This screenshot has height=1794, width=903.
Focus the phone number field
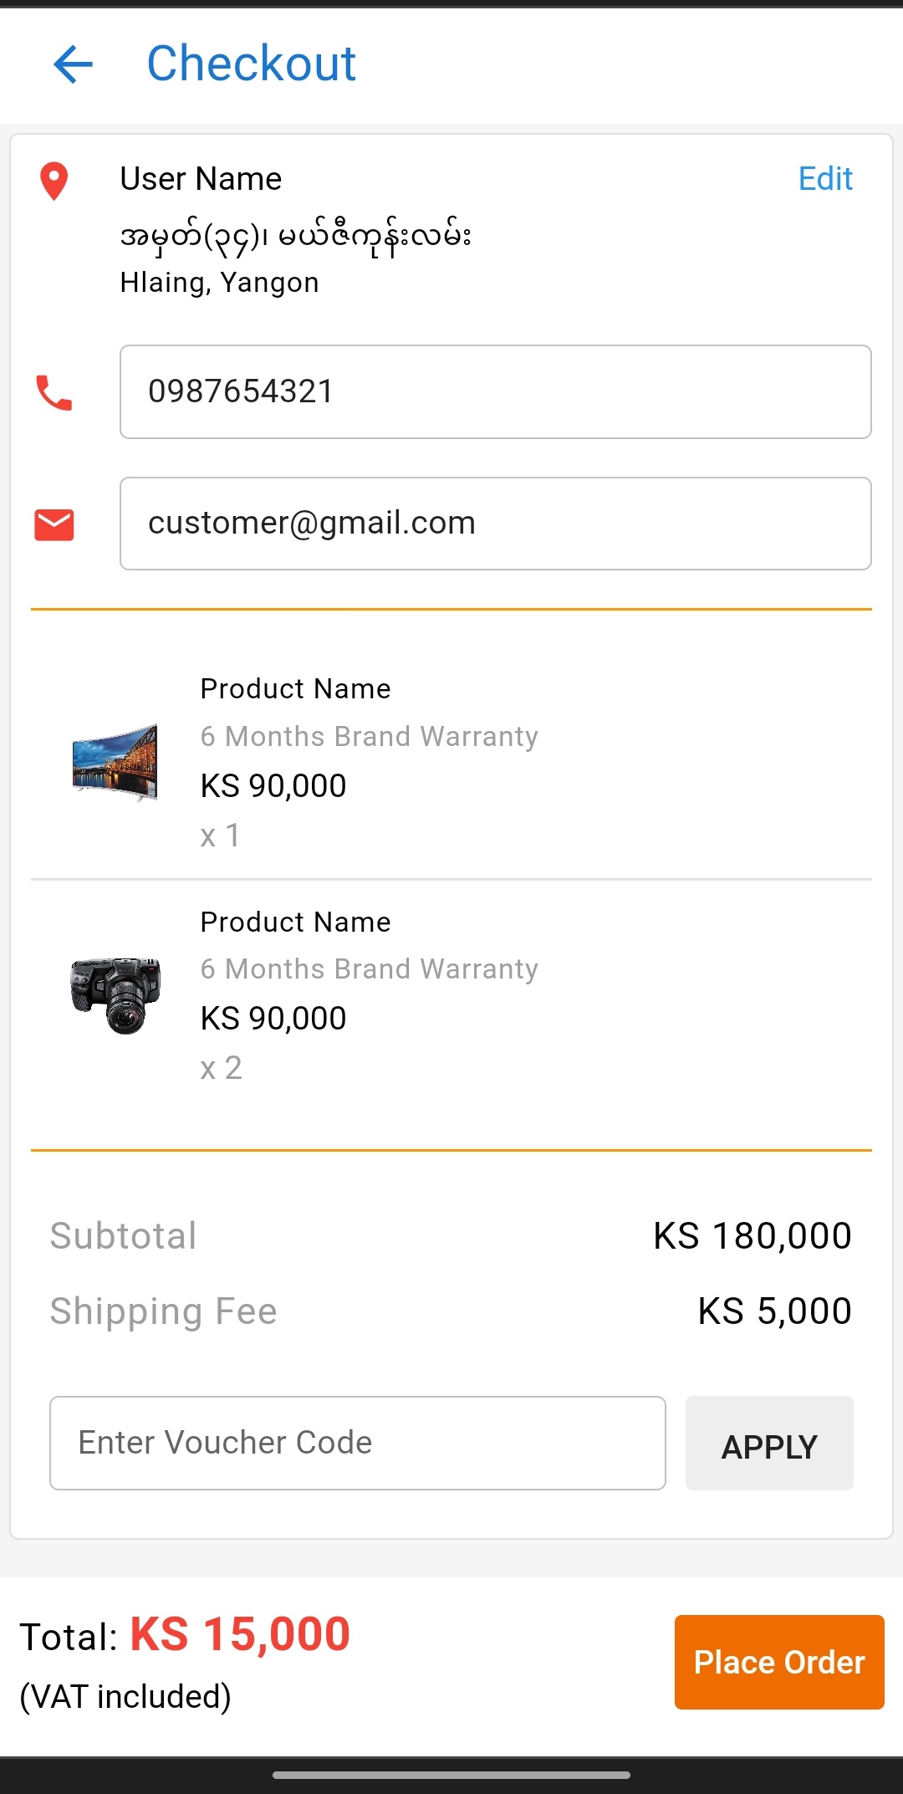click(495, 391)
